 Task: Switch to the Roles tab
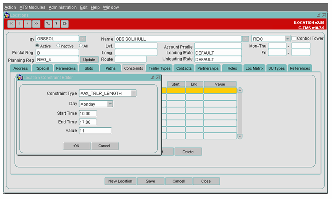[x=232, y=68]
